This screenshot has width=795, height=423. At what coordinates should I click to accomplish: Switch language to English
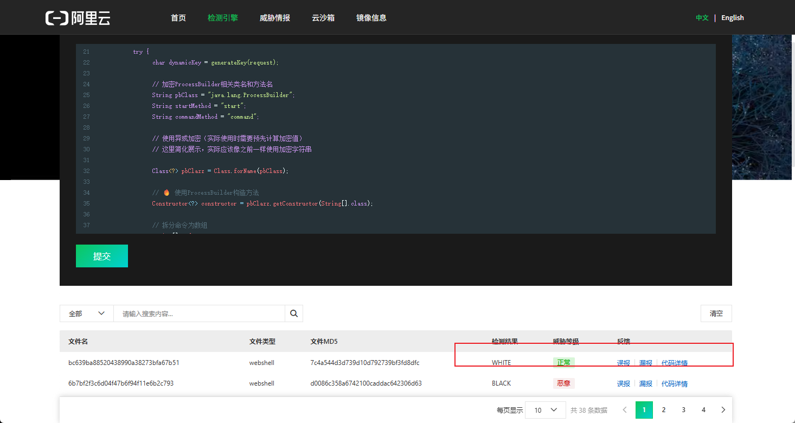[x=733, y=18]
